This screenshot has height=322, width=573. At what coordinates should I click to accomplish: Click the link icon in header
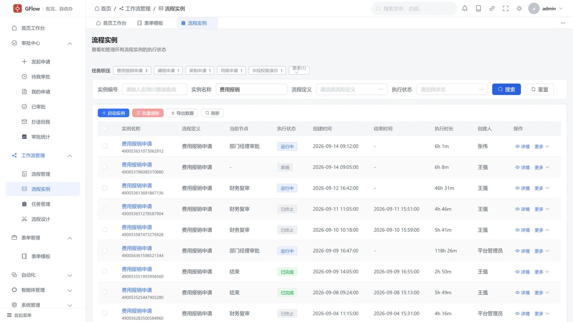point(492,9)
